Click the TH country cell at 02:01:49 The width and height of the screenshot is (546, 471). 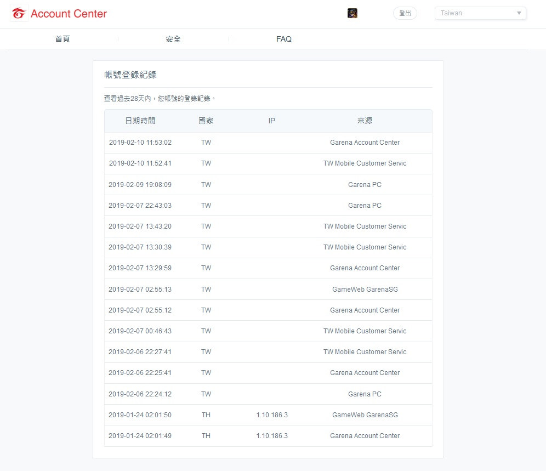(206, 436)
